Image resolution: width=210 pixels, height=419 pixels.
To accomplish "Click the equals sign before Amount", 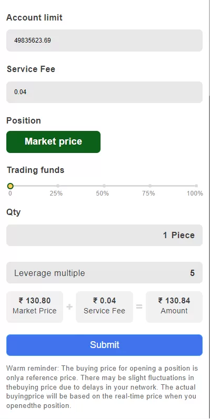I will pos(139,307).
